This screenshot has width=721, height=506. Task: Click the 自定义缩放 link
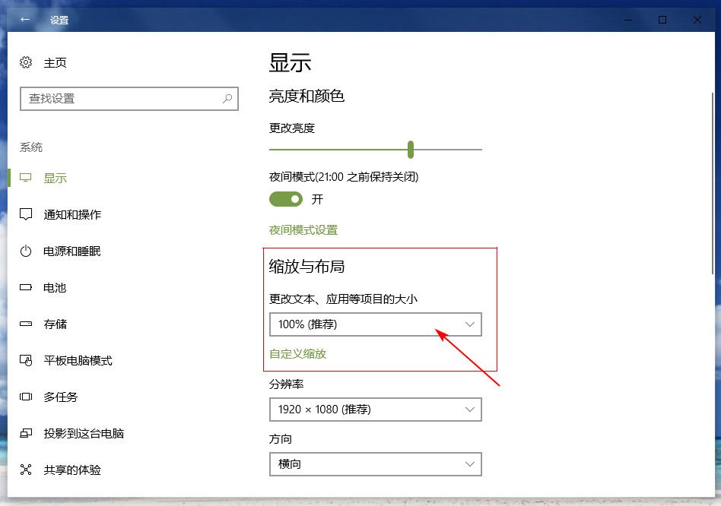click(297, 353)
